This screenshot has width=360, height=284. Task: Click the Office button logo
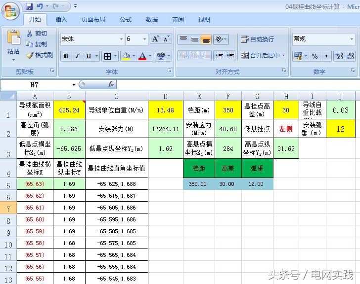(x=10, y=11)
